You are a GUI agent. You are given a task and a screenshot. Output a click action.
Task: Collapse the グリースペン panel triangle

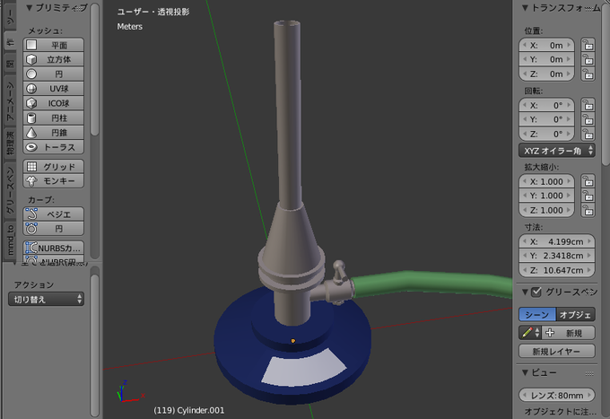pos(525,292)
